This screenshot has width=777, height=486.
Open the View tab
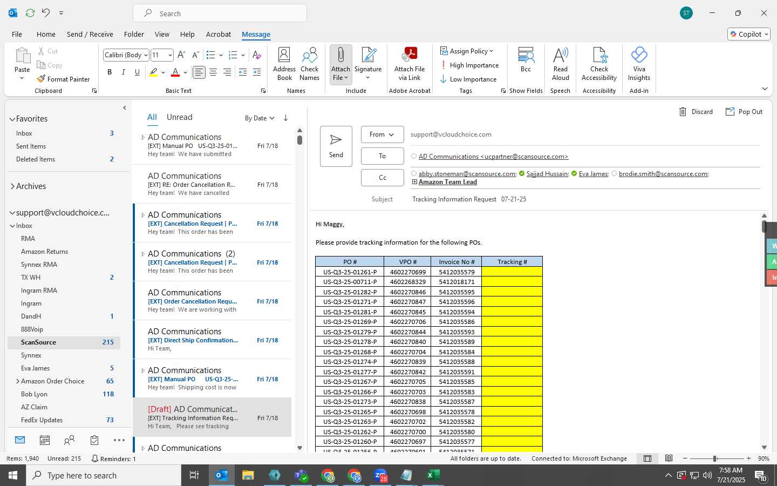pyautogui.click(x=162, y=34)
